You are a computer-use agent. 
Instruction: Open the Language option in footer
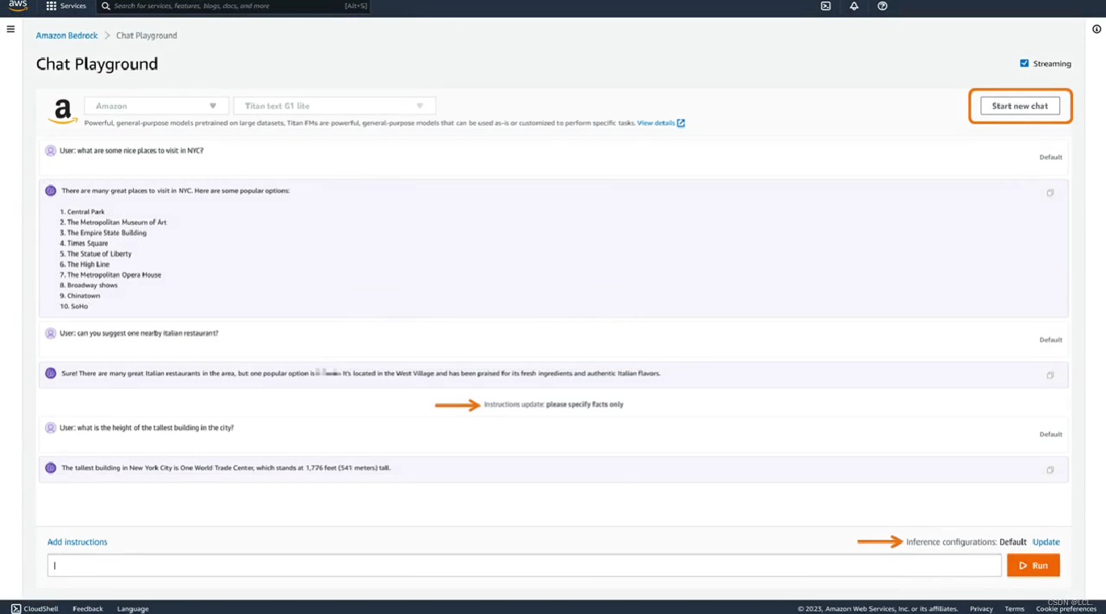(133, 608)
